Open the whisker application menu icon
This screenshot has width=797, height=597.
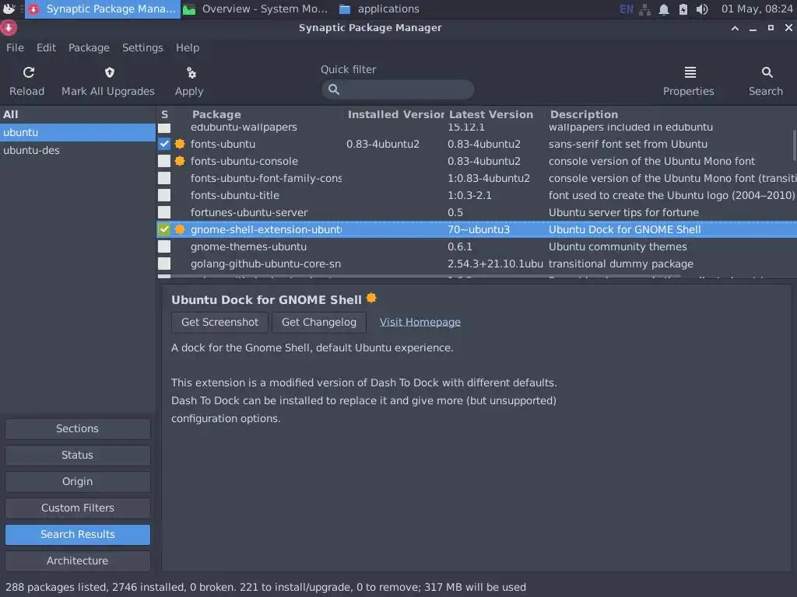point(9,9)
